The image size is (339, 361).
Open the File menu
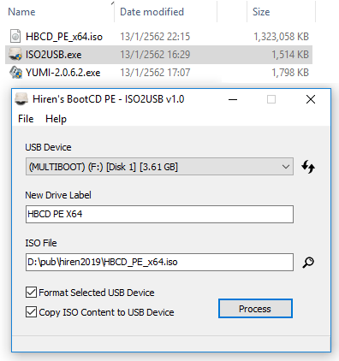coord(26,119)
